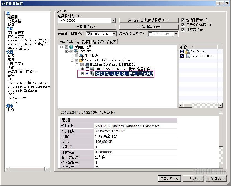
Task: Open 计划 under 频率 section
Action: pyautogui.click(x=11, y=110)
